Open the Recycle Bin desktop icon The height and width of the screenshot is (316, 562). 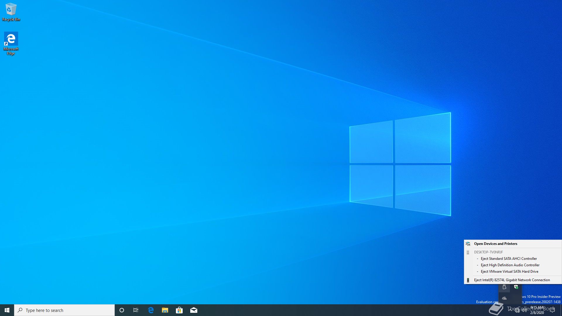(x=11, y=12)
